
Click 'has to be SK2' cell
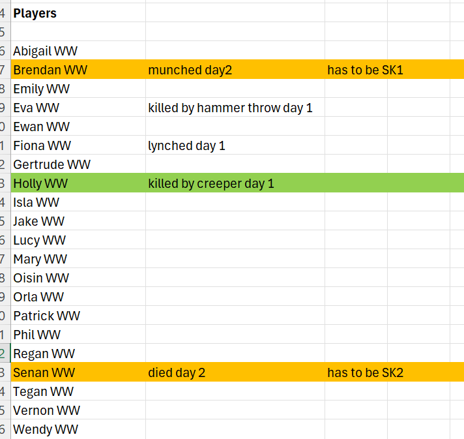coord(365,372)
